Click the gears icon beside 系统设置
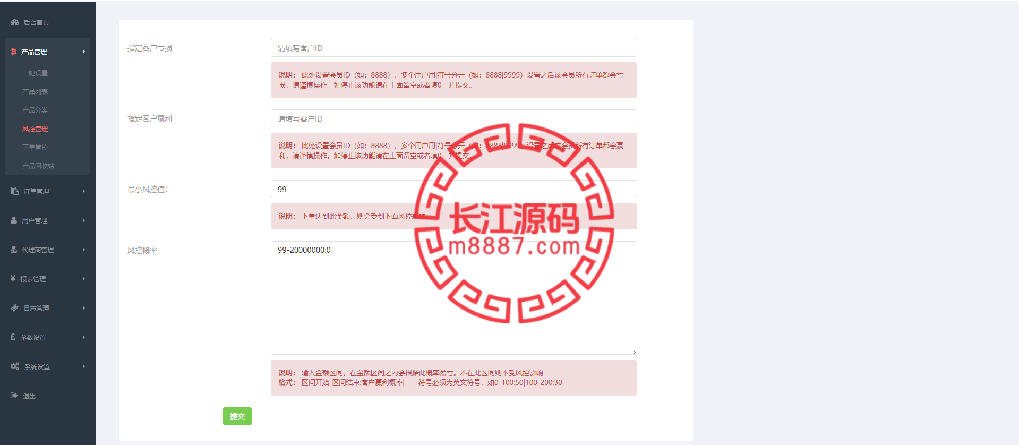1019x445 pixels. tap(15, 366)
